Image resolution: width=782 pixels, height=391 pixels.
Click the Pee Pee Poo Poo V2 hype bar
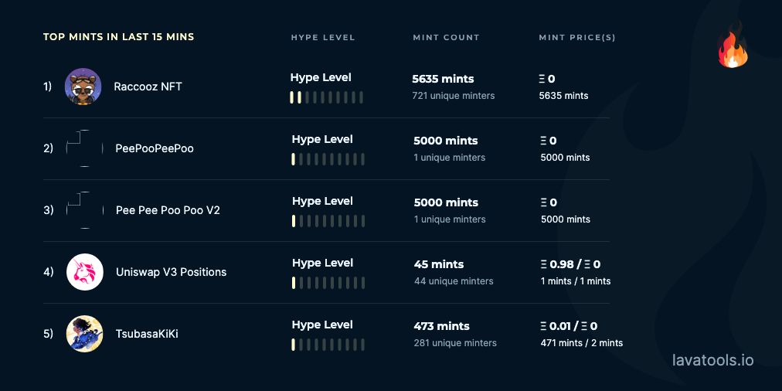[328, 221]
